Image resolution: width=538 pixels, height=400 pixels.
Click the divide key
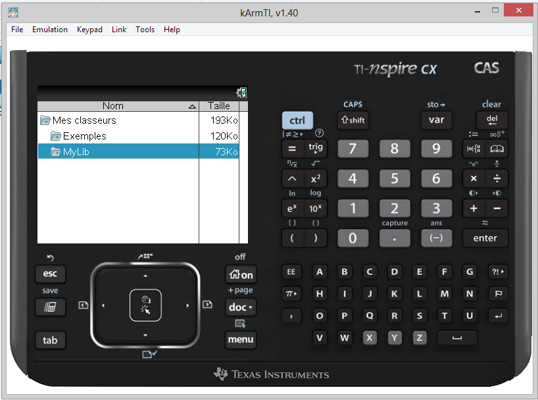(497, 178)
